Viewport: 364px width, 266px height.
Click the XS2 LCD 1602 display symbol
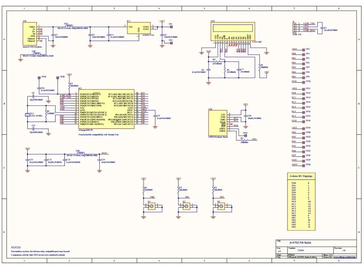(x=233, y=31)
